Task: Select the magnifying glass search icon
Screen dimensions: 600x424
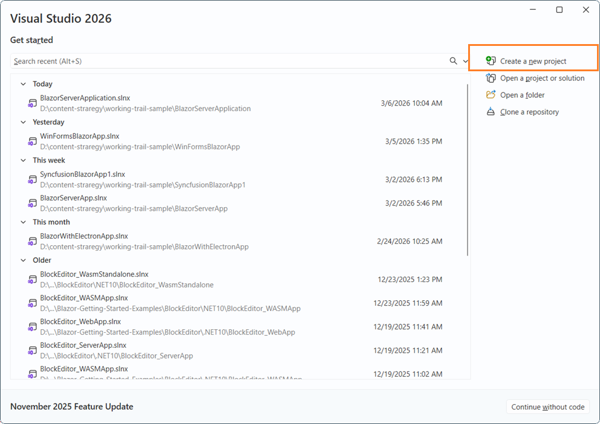Action: 452,61
